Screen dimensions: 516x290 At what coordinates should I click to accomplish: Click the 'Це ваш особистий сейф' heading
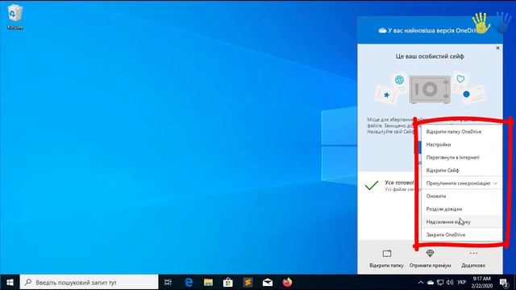click(430, 56)
